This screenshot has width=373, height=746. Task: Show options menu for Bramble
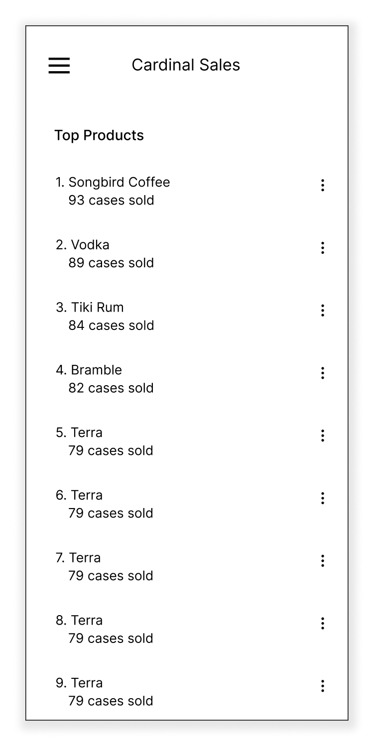[x=323, y=373]
